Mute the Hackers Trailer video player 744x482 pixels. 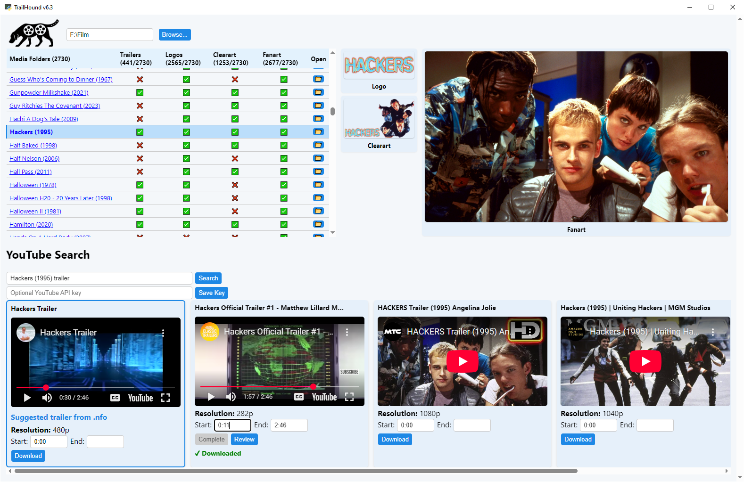coord(47,398)
